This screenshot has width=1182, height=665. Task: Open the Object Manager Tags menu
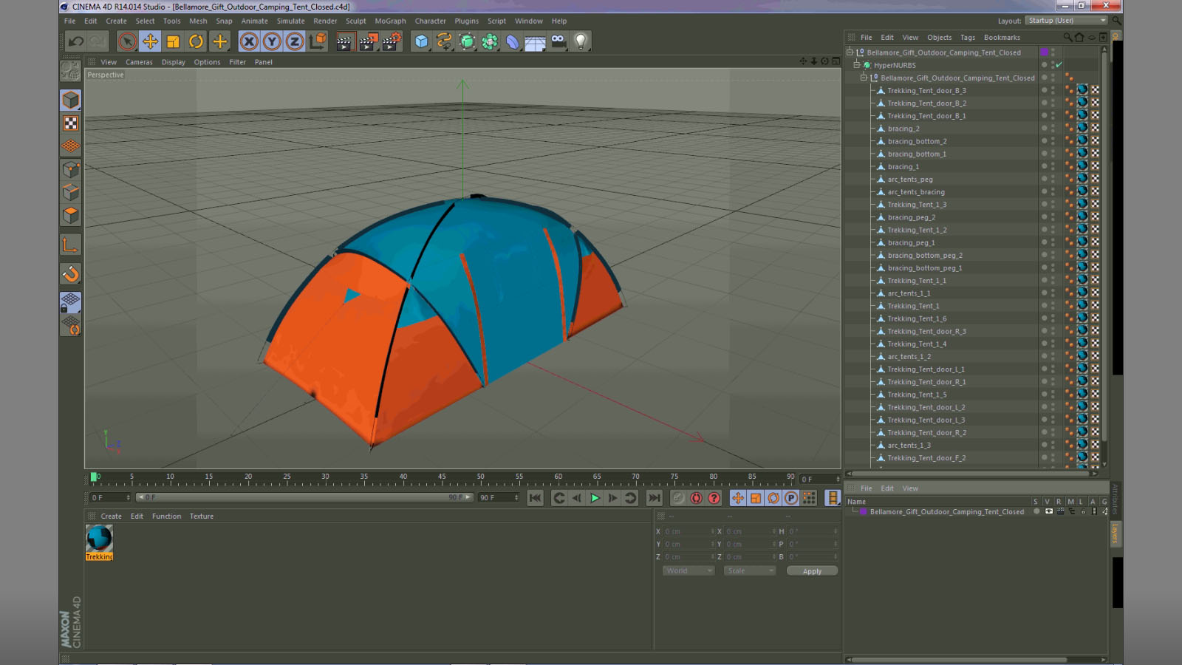coord(968,38)
